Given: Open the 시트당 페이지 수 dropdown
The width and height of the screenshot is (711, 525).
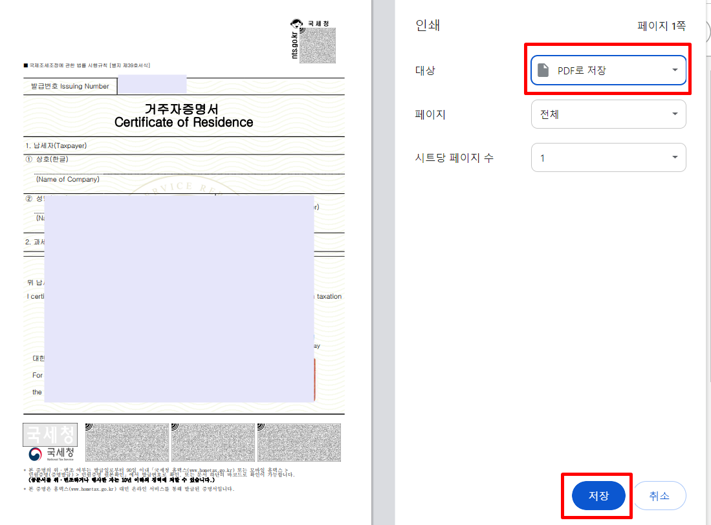Looking at the screenshot, I should (x=608, y=157).
